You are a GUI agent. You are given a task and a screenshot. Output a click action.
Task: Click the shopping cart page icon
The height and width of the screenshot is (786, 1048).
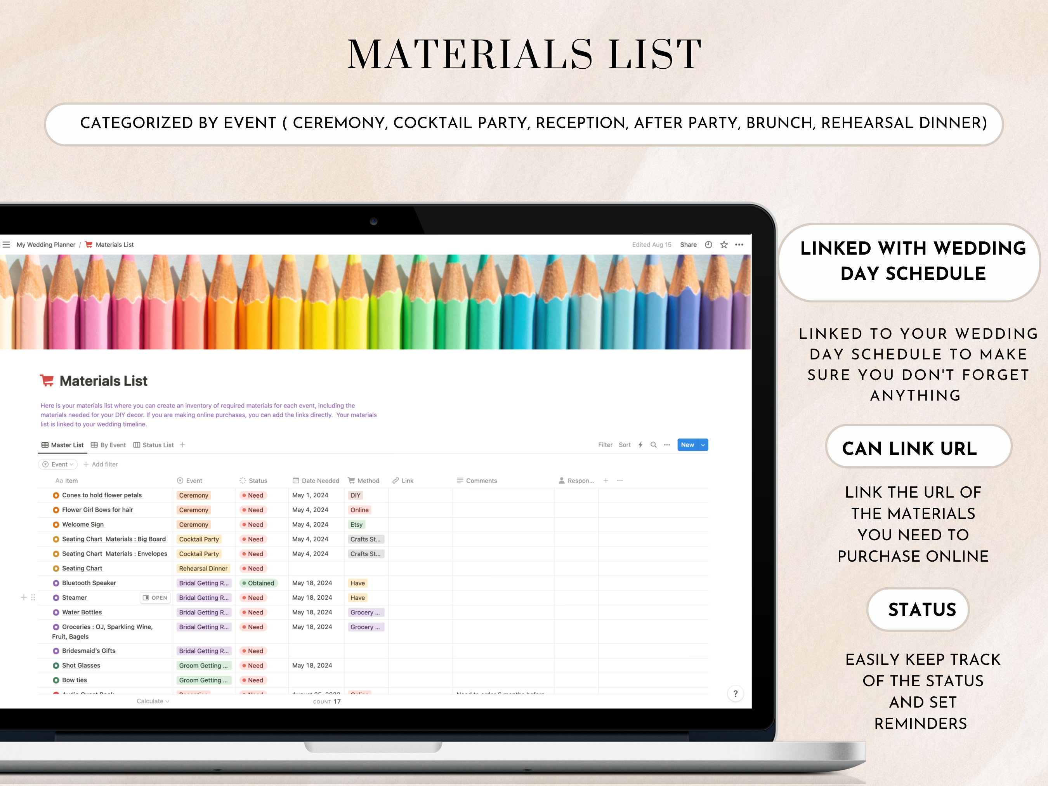(x=47, y=380)
